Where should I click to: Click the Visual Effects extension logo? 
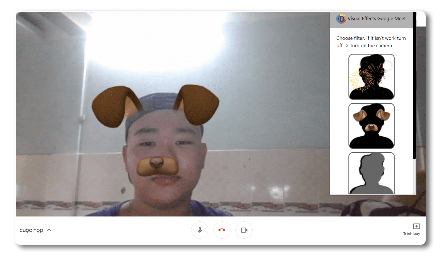click(341, 19)
